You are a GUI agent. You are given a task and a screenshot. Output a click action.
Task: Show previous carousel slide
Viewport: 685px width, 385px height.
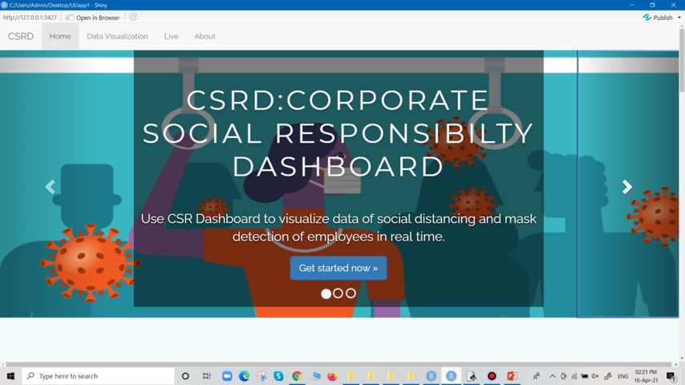click(51, 187)
